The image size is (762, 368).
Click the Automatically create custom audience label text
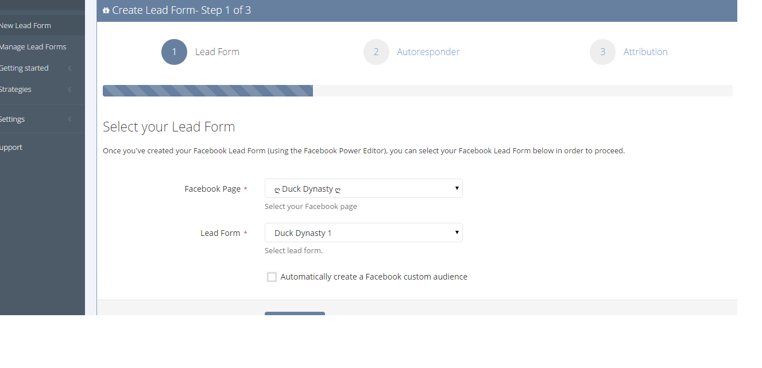tap(374, 277)
